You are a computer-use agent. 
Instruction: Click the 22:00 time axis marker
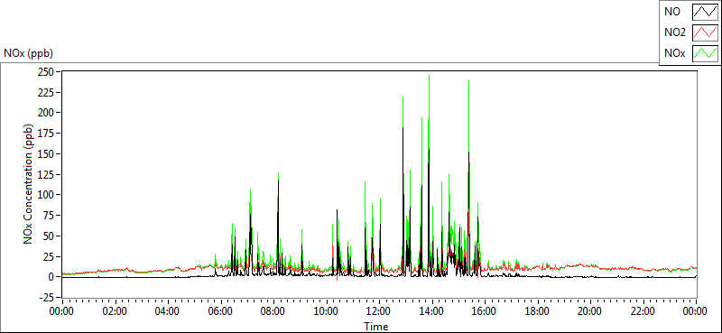(643, 311)
